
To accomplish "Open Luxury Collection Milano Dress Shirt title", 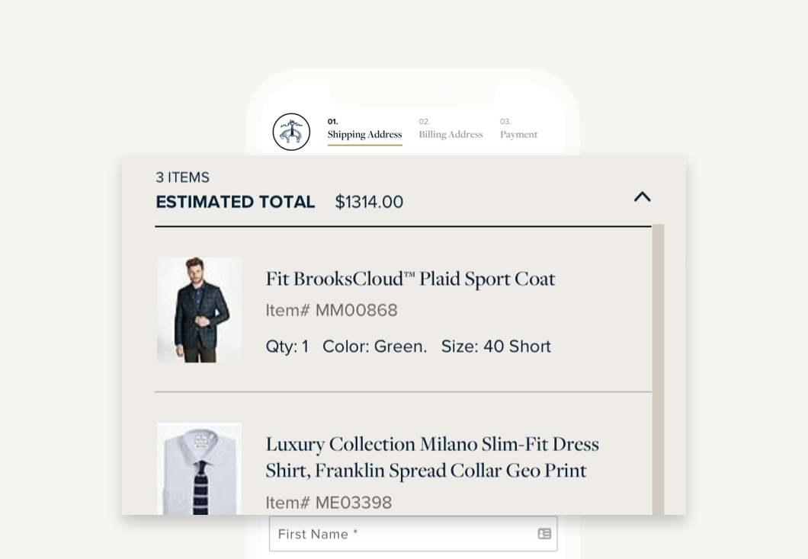I will click(432, 457).
